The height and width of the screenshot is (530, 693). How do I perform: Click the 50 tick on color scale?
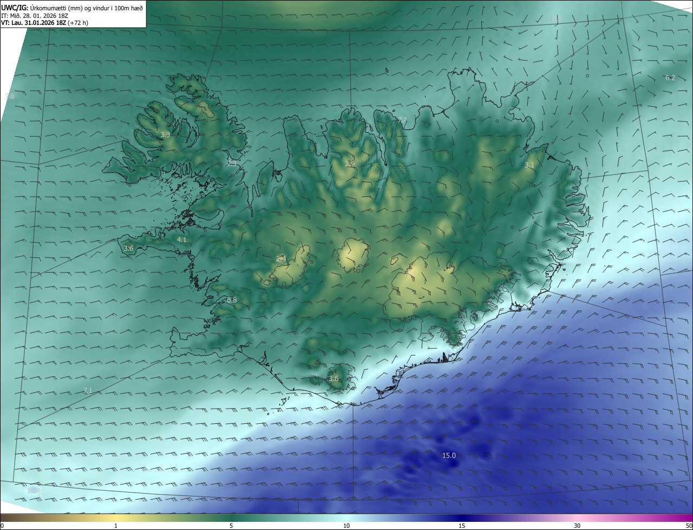tap(688, 526)
